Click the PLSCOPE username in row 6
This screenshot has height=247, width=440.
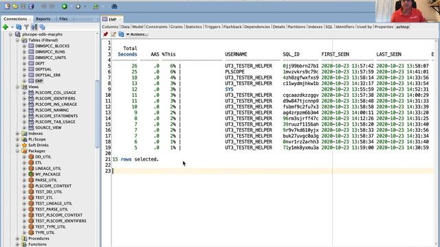tap(234, 71)
